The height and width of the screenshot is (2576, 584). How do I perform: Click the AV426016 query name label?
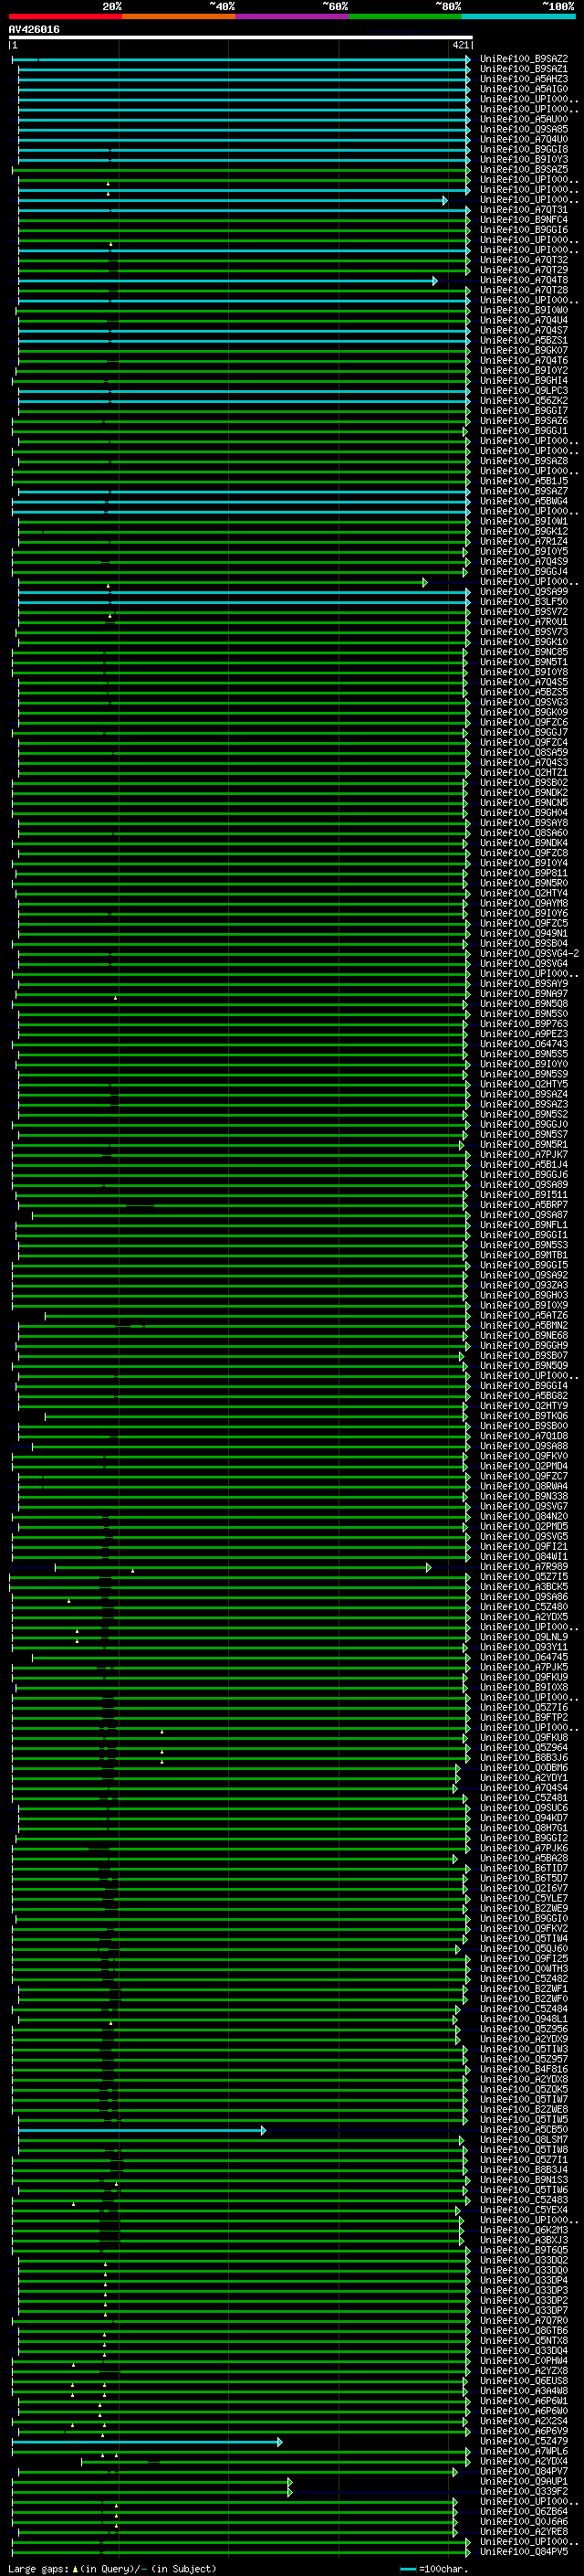coord(34,29)
